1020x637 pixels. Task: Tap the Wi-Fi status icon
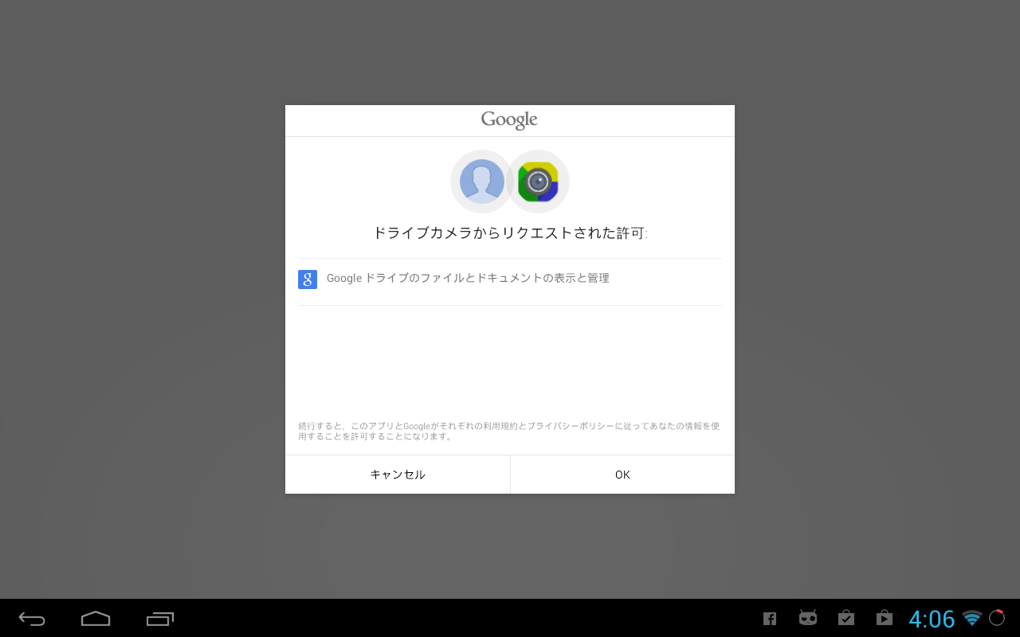[x=971, y=618]
